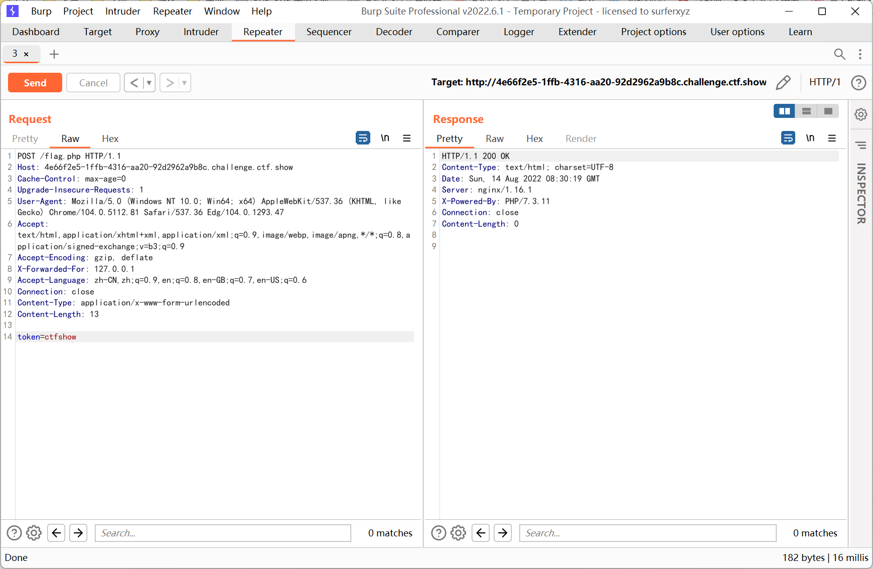Viewport: 873px width, 569px height.
Task: Switch to top-bottom stacked layout view
Action: click(x=806, y=111)
